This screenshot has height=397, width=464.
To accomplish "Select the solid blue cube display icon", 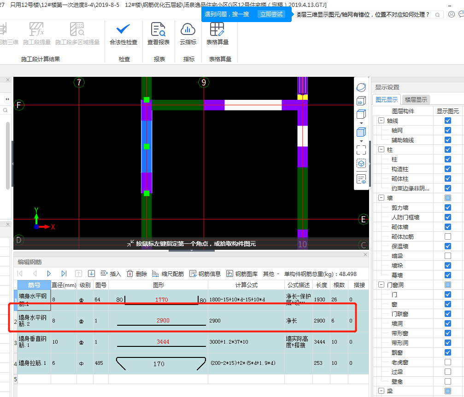I will tap(361, 132).
